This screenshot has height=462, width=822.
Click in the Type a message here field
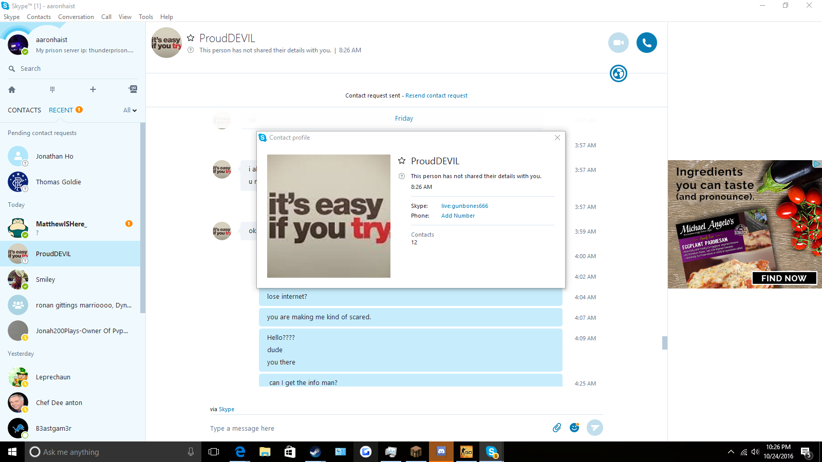tap(378, 429)
